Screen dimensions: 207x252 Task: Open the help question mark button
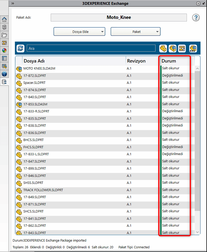[x=196, y=18]
